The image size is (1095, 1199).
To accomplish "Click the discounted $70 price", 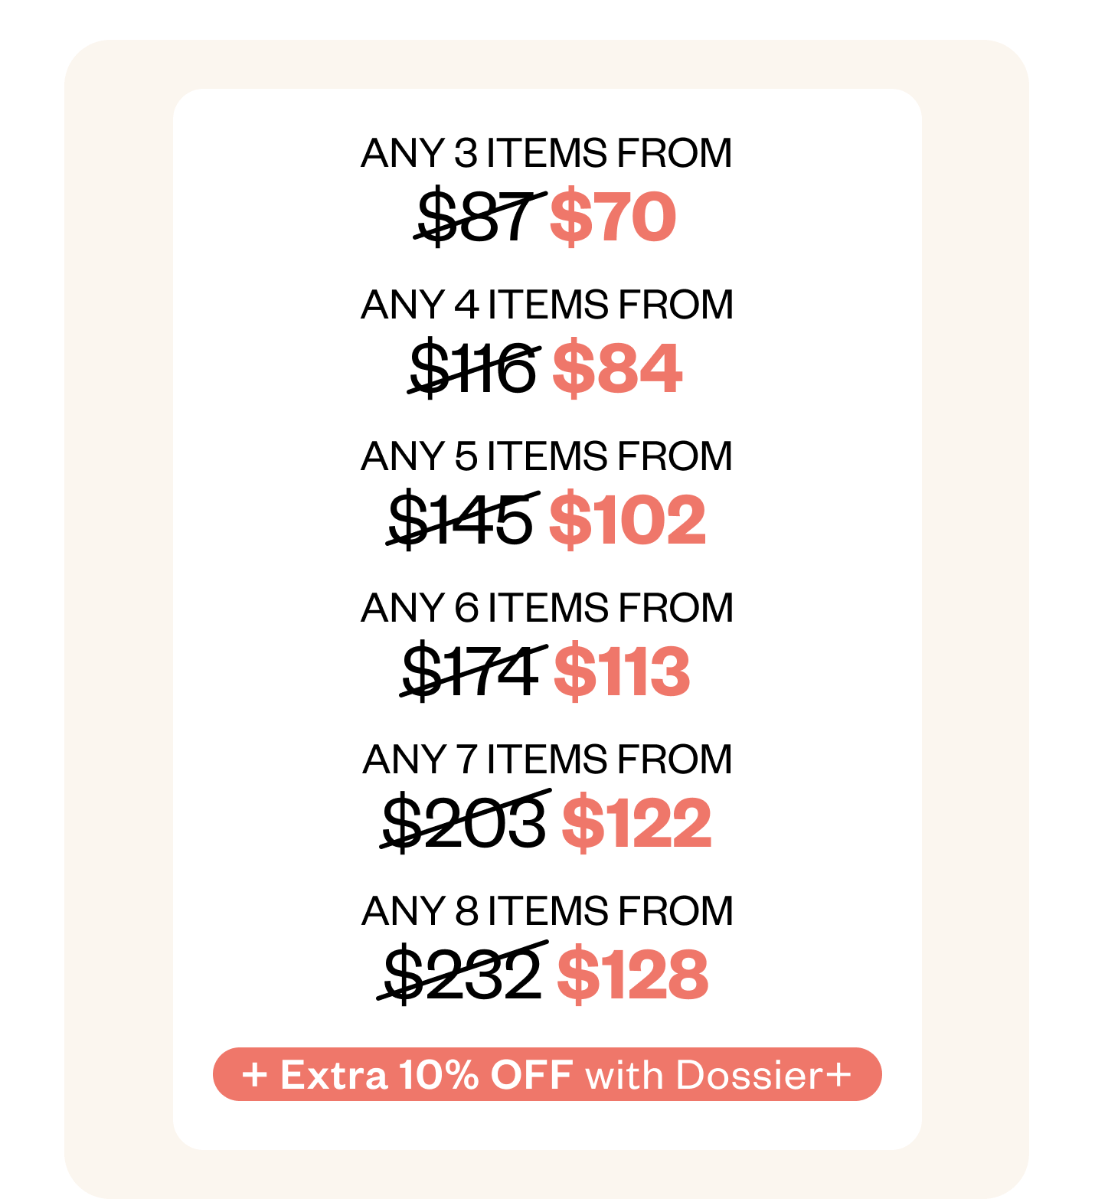I will point(613,217).
